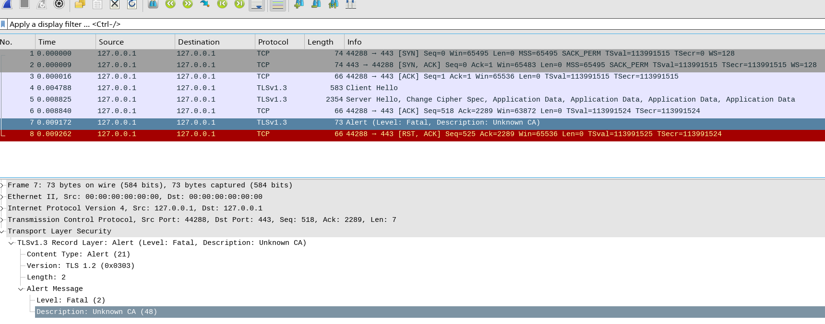Open the capture options gear icon
Image resolution: width=825 pixels, height=324 pixels.
tap(59, 4)
